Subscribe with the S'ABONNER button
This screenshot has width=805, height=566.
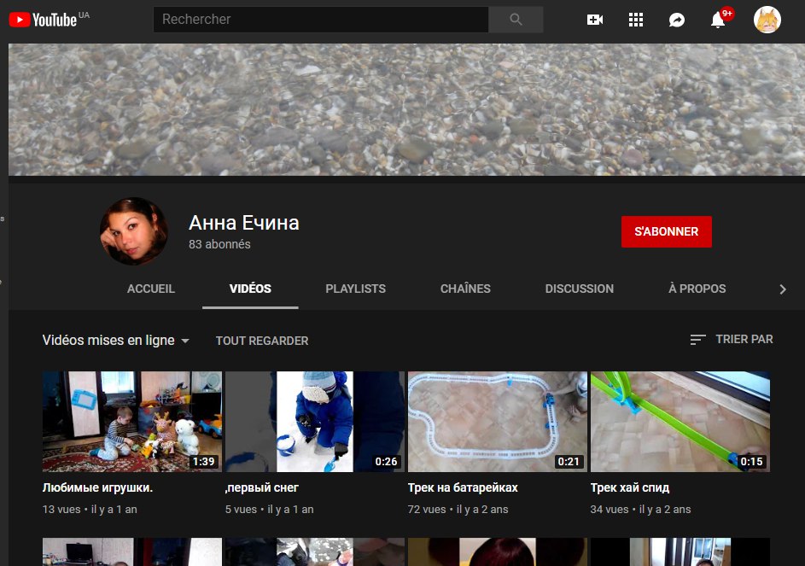pyautogui.click(x=667, y=231)
